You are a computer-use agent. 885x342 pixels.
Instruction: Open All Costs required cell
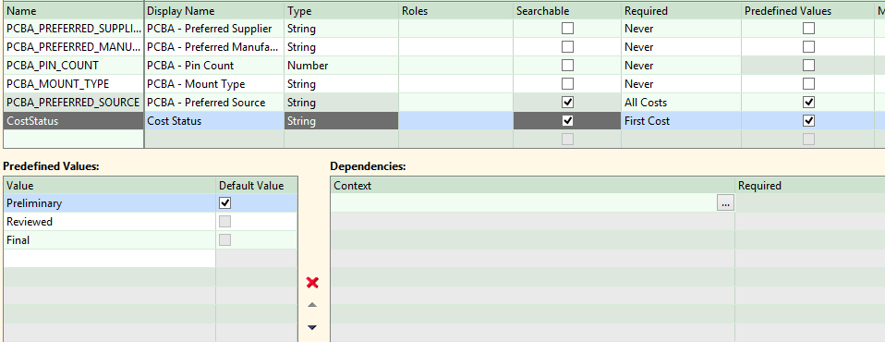681,103
